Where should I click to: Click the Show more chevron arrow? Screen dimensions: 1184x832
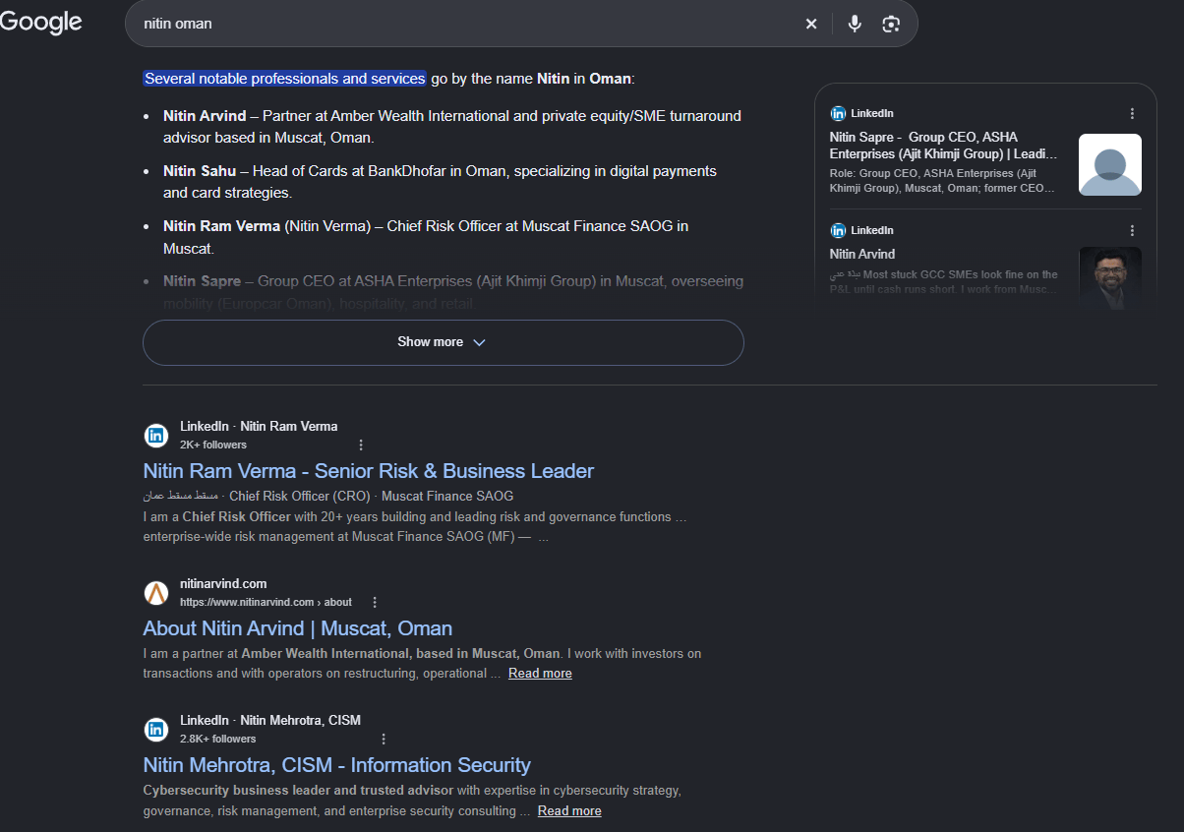(480, 342)
